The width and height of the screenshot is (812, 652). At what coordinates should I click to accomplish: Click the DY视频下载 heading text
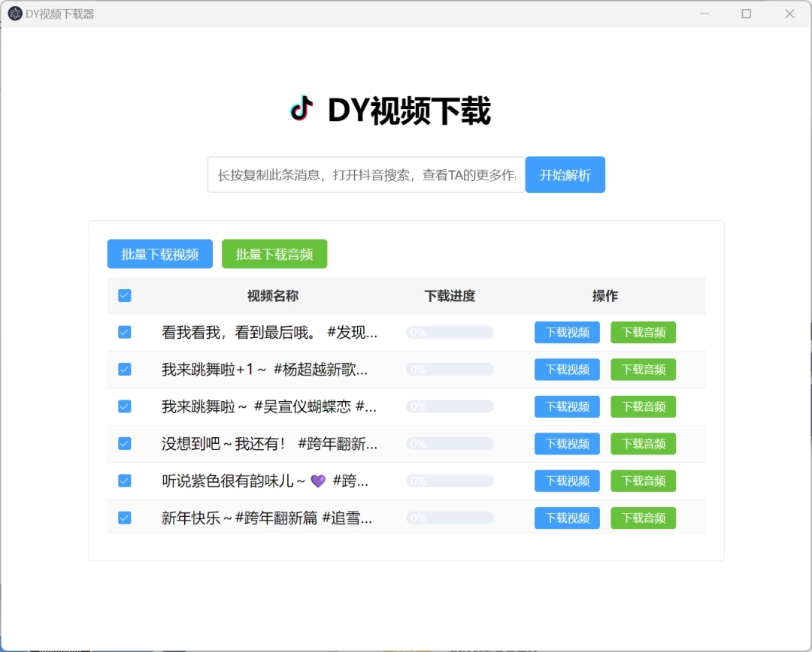tap(409, 110)
